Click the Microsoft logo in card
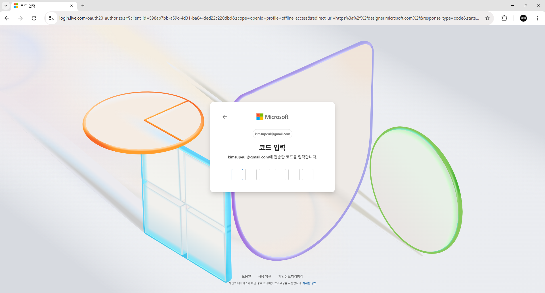The image size is (545, 293). 272,117
